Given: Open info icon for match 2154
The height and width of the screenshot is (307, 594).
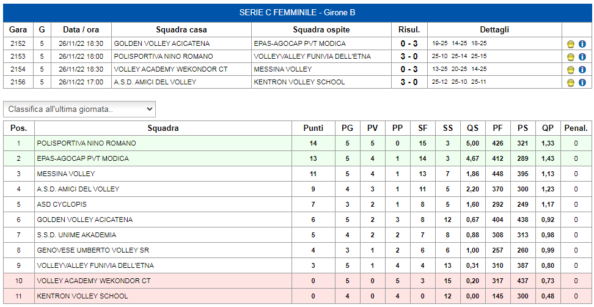Looking at the screenshot, I should coord(582,70).
